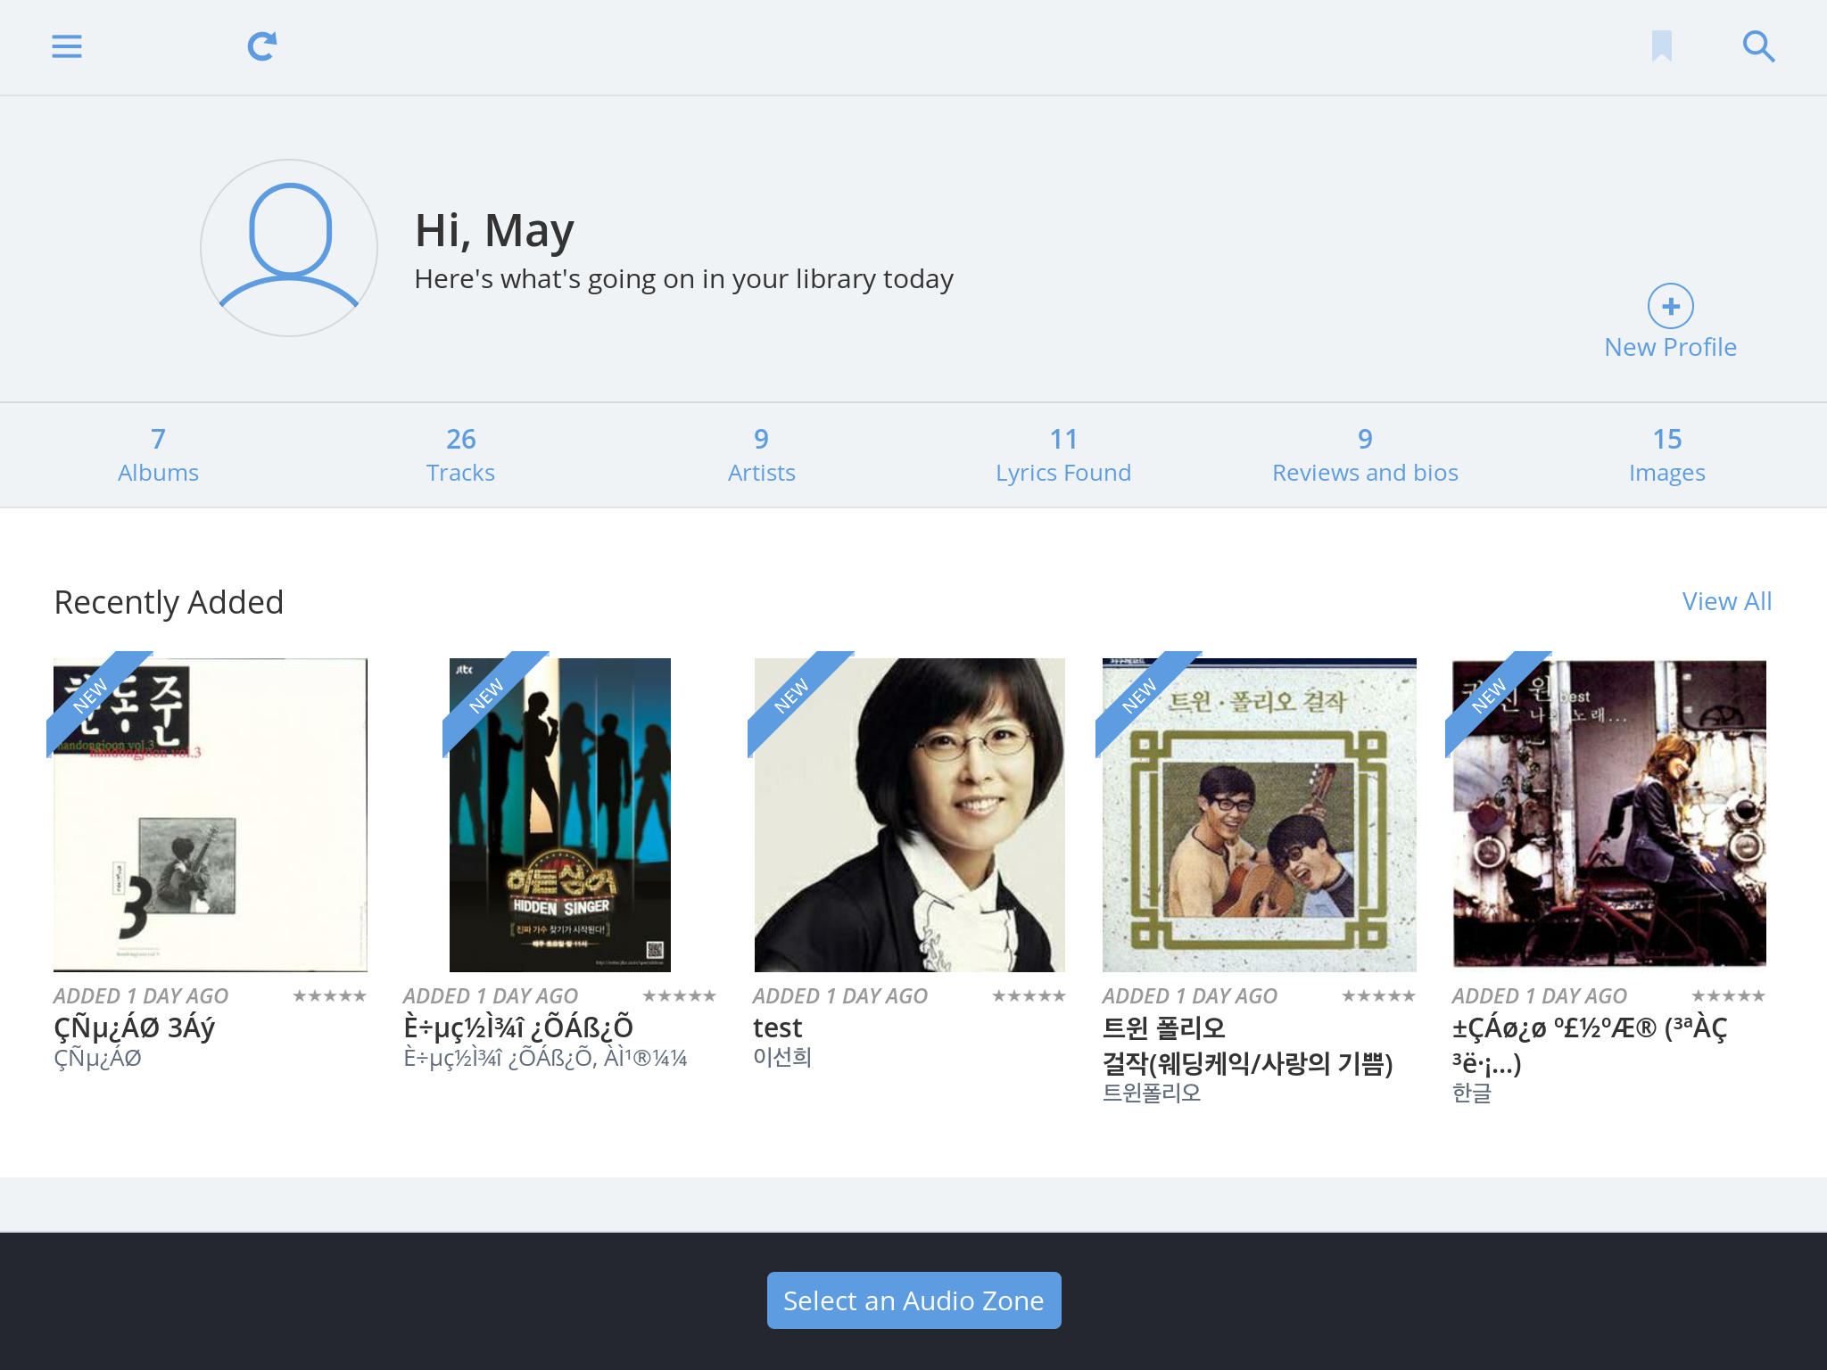
Task: Click the refresh library icon
Action: coord(262,46)
